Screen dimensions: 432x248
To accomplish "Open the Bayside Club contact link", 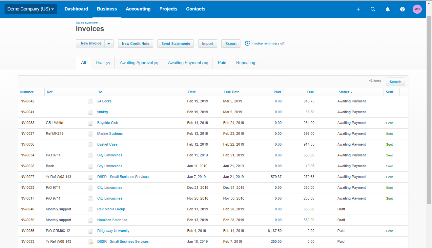I will click(108, 123).
